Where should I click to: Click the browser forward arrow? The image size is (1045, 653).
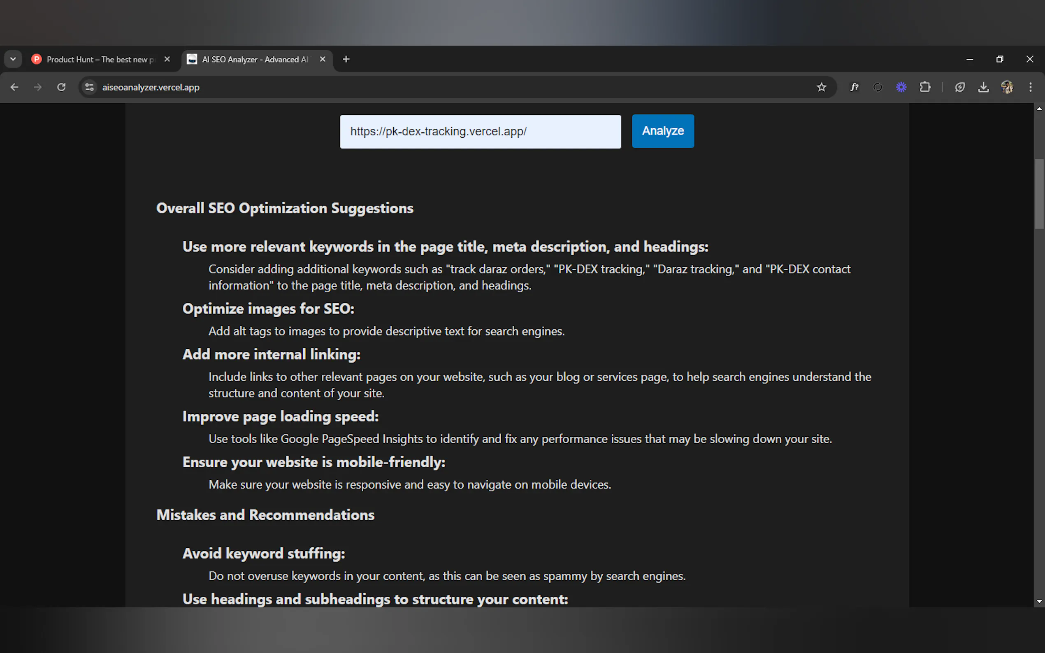[38, 87]
